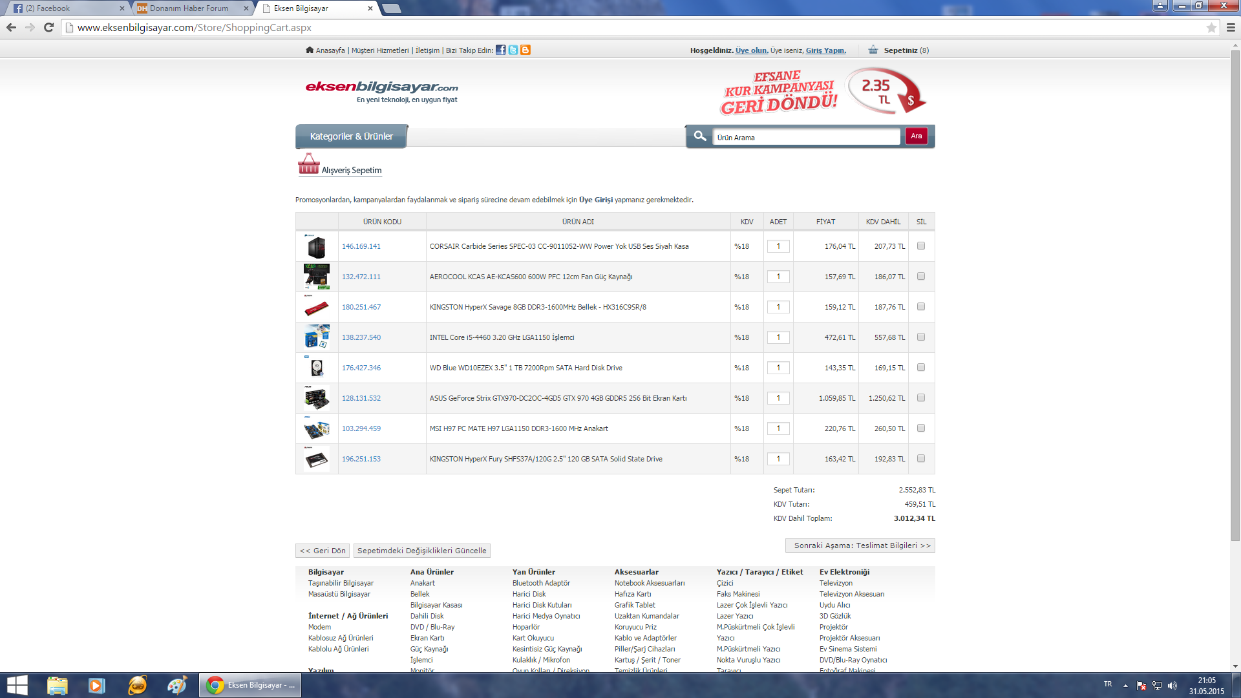Tick delete checkbox for INTEL Core i5-4460

point(921,337)
